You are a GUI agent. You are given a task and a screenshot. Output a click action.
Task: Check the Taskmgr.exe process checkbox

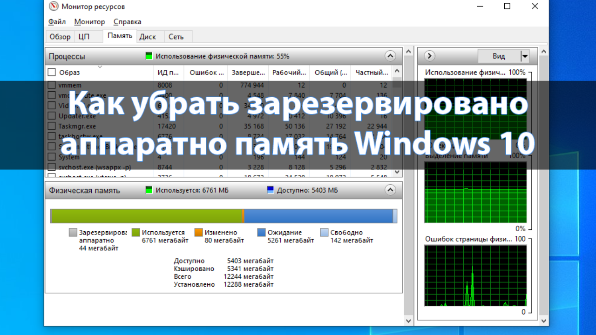52,126
